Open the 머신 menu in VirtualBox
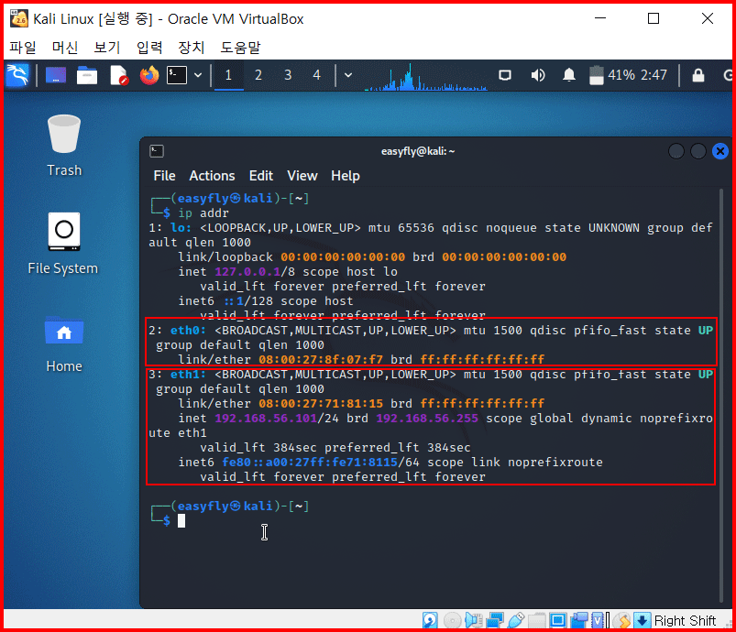 click(65, 47)
